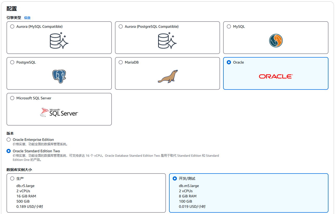
Task: Choose the 开发/测试 instance size radio button
Action: (x=175, y=178)
